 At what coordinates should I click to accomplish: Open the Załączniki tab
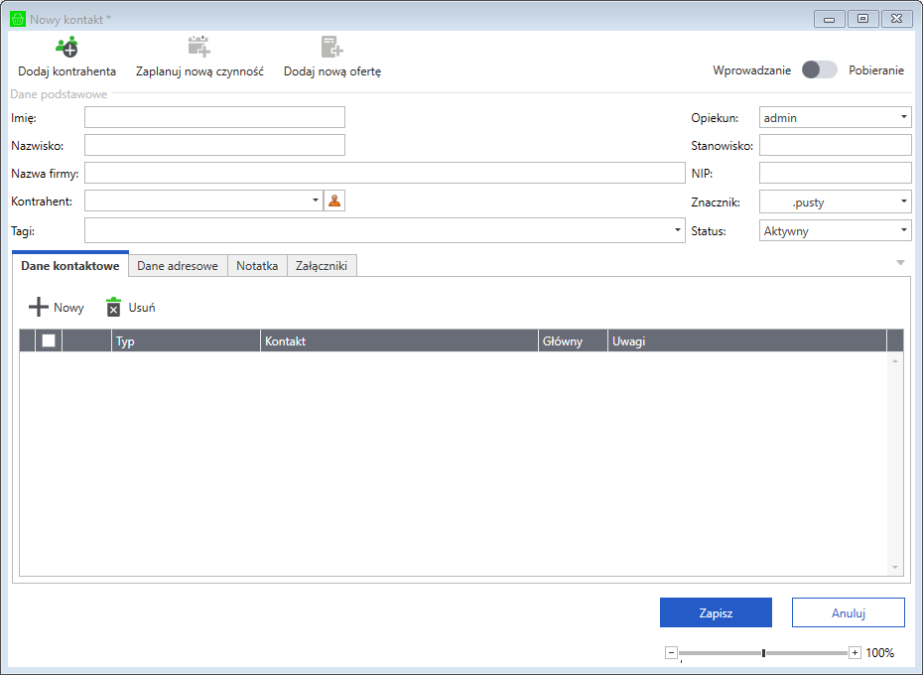click(x=322, y=266)
